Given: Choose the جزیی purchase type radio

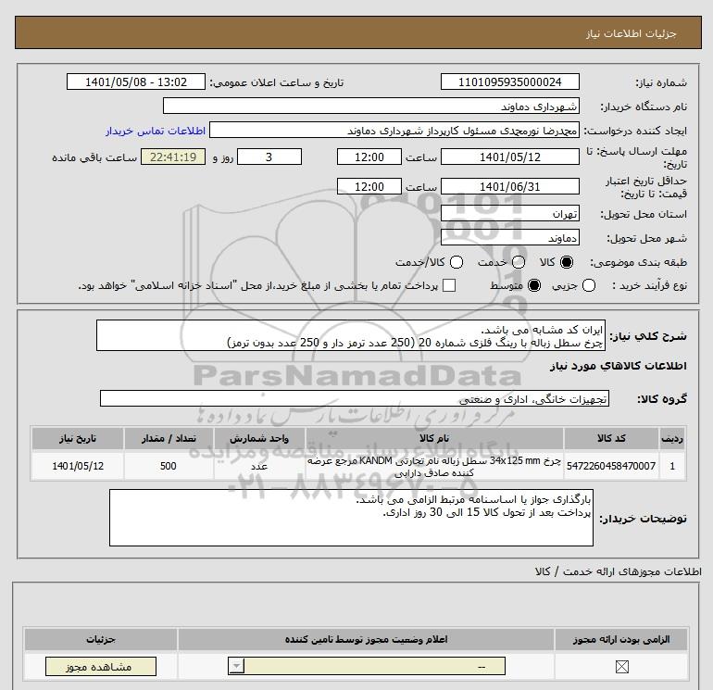Looking at the screenshot, I should point(589,285).
